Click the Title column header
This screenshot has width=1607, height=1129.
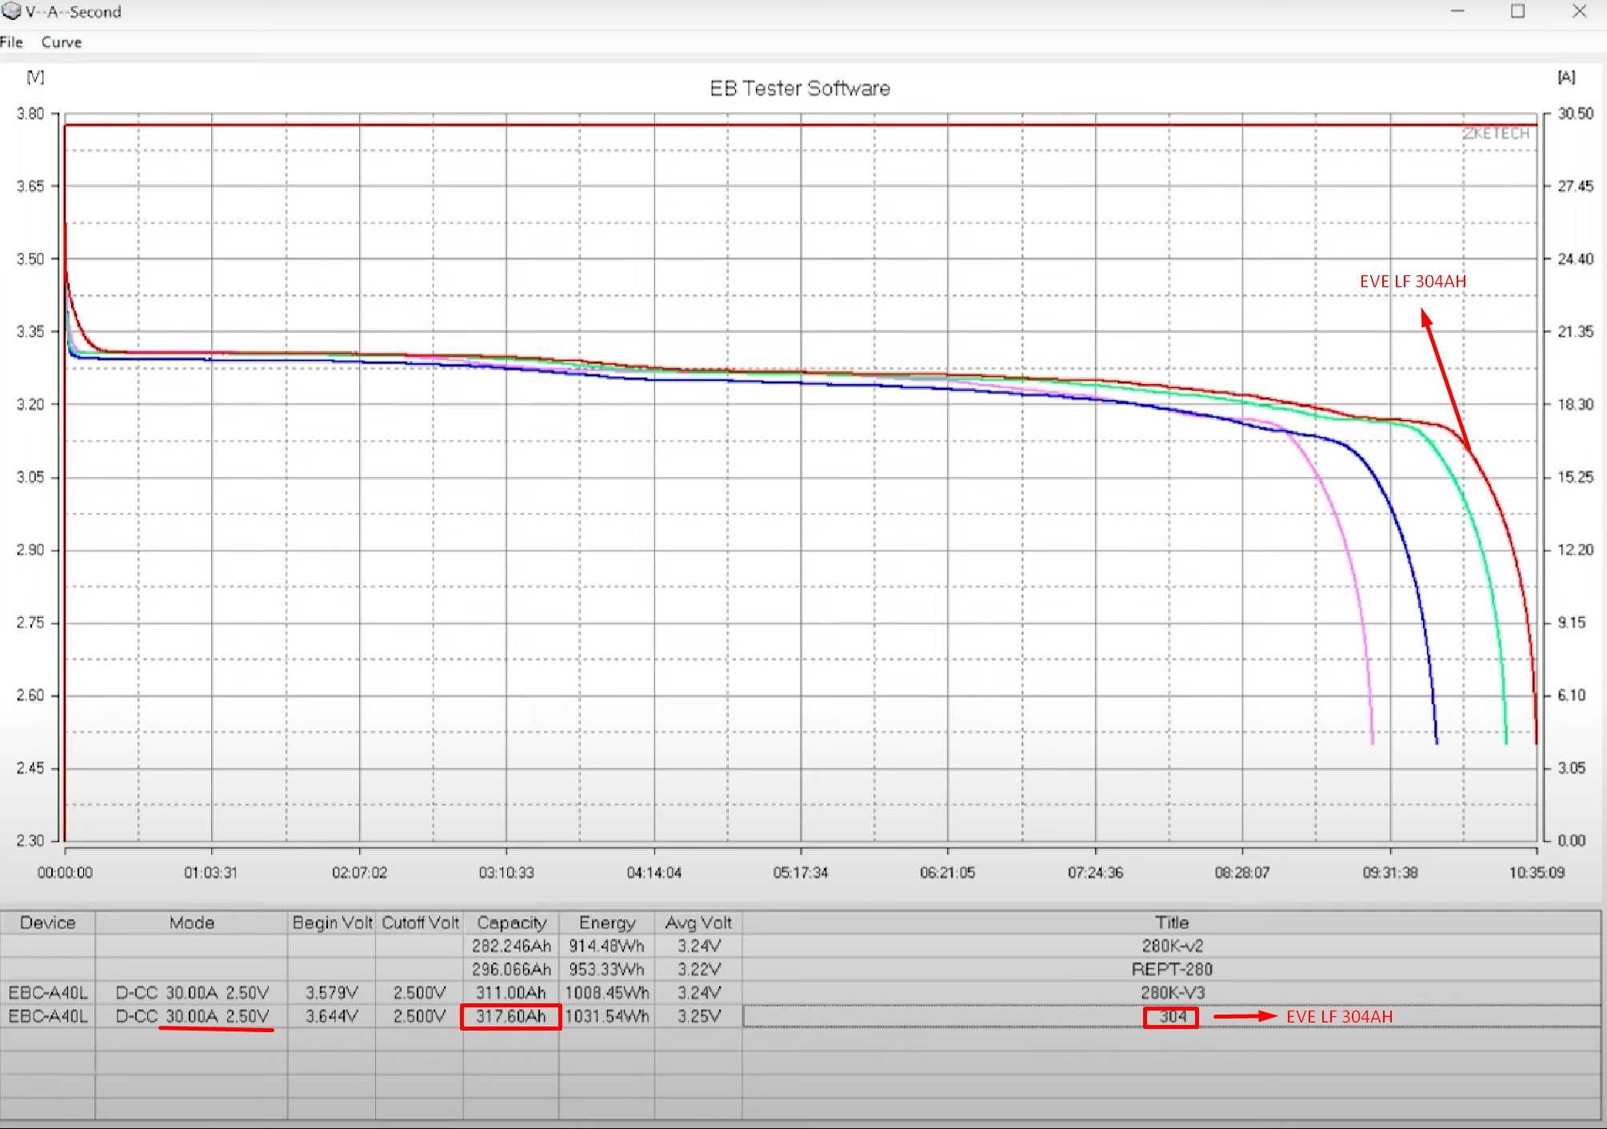pos(1172,923)
